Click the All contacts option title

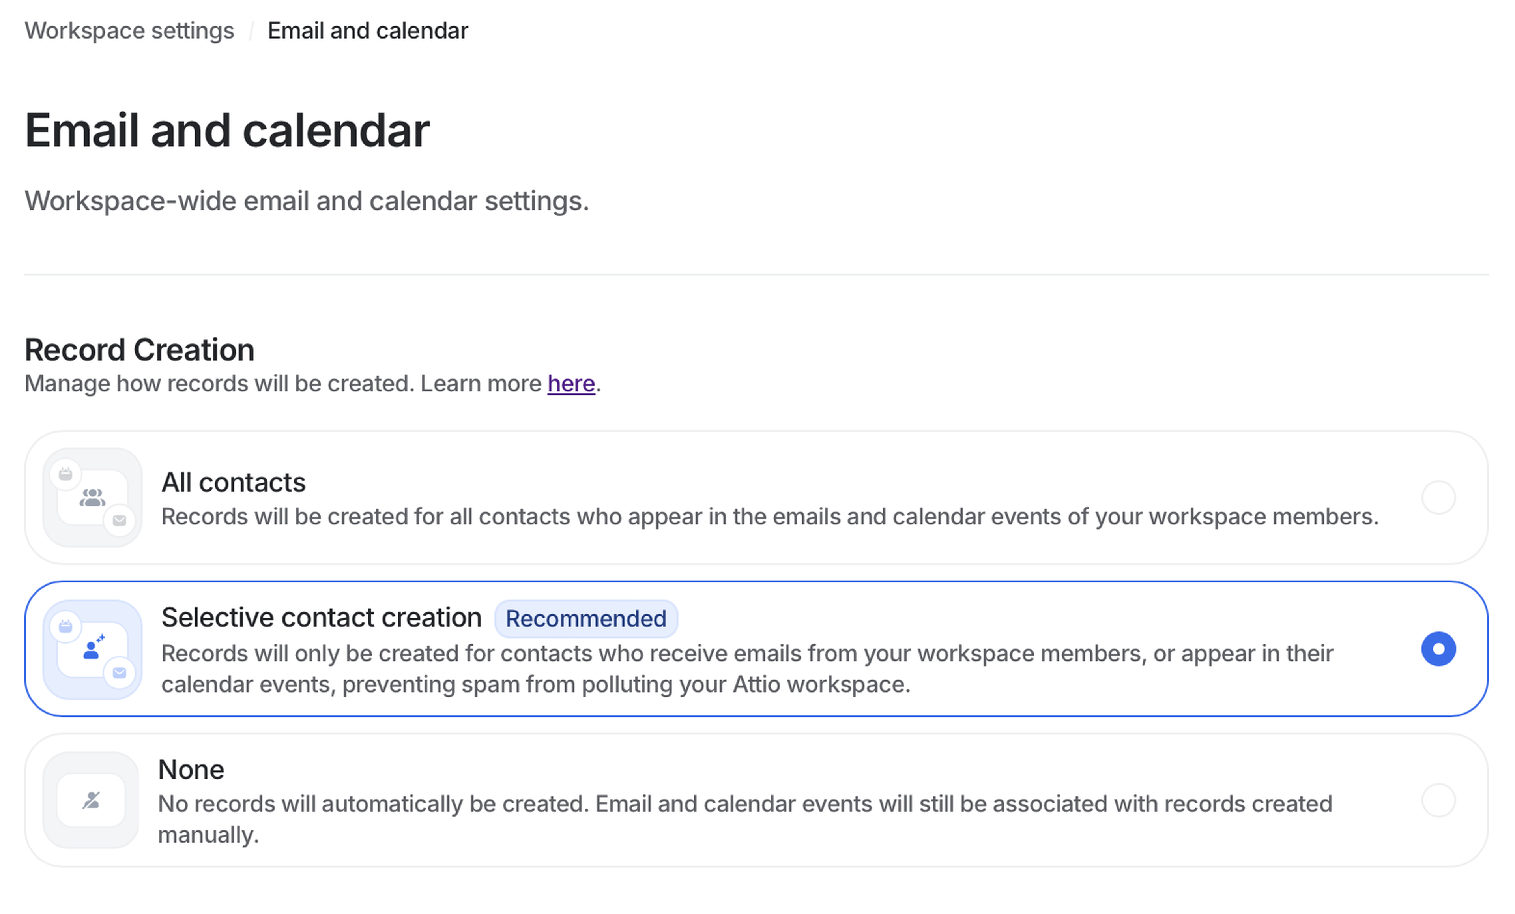(x=233, y=482)
